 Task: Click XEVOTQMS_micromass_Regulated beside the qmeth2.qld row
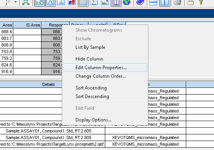[x=146, y=144]
